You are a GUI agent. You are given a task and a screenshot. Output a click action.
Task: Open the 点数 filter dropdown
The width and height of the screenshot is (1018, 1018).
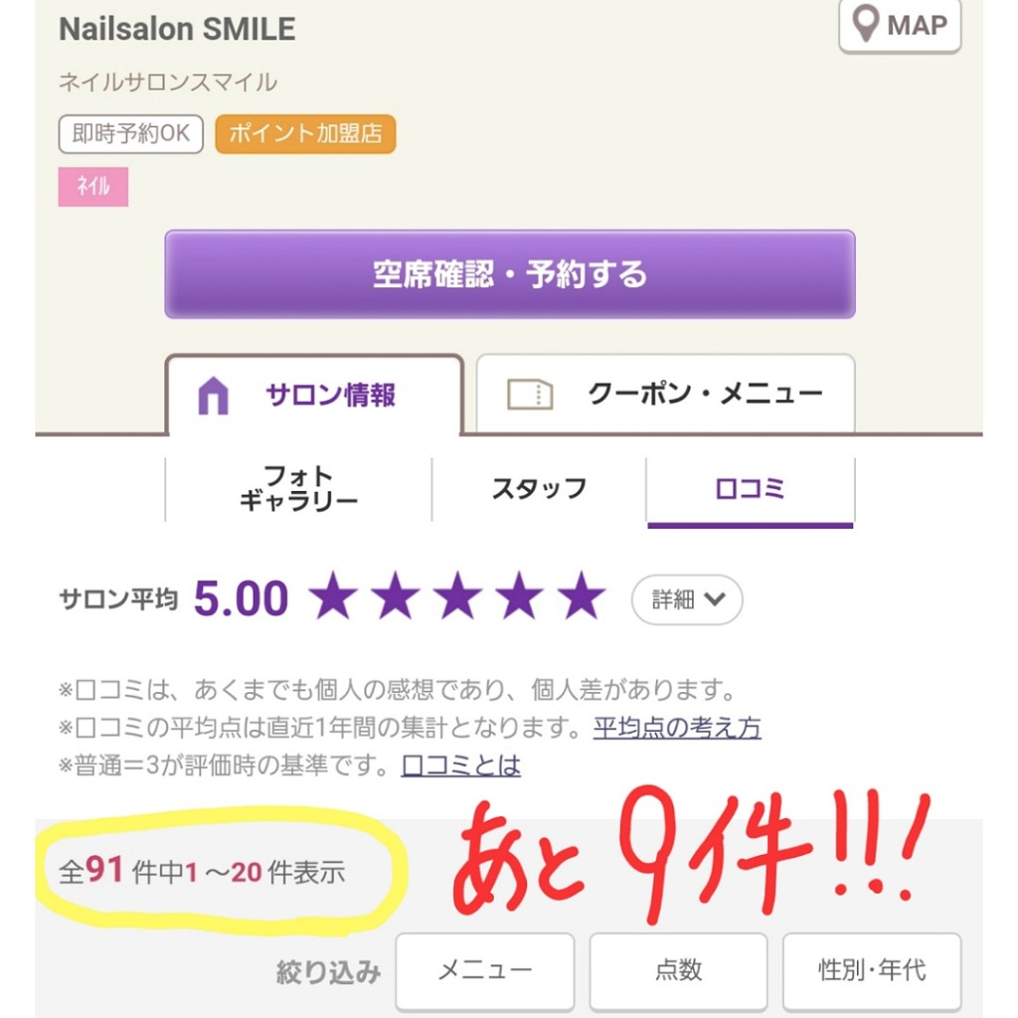678,970
